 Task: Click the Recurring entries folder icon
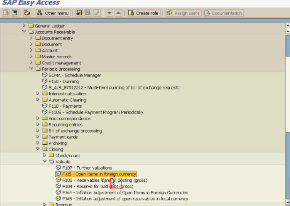(x=45, y=124)
